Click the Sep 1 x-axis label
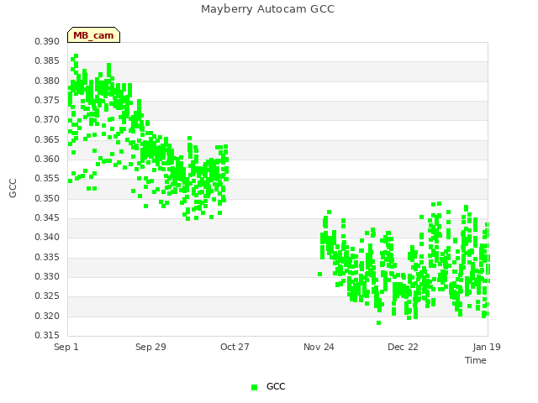This screenshot has height=403, width=538. [66, 347]
